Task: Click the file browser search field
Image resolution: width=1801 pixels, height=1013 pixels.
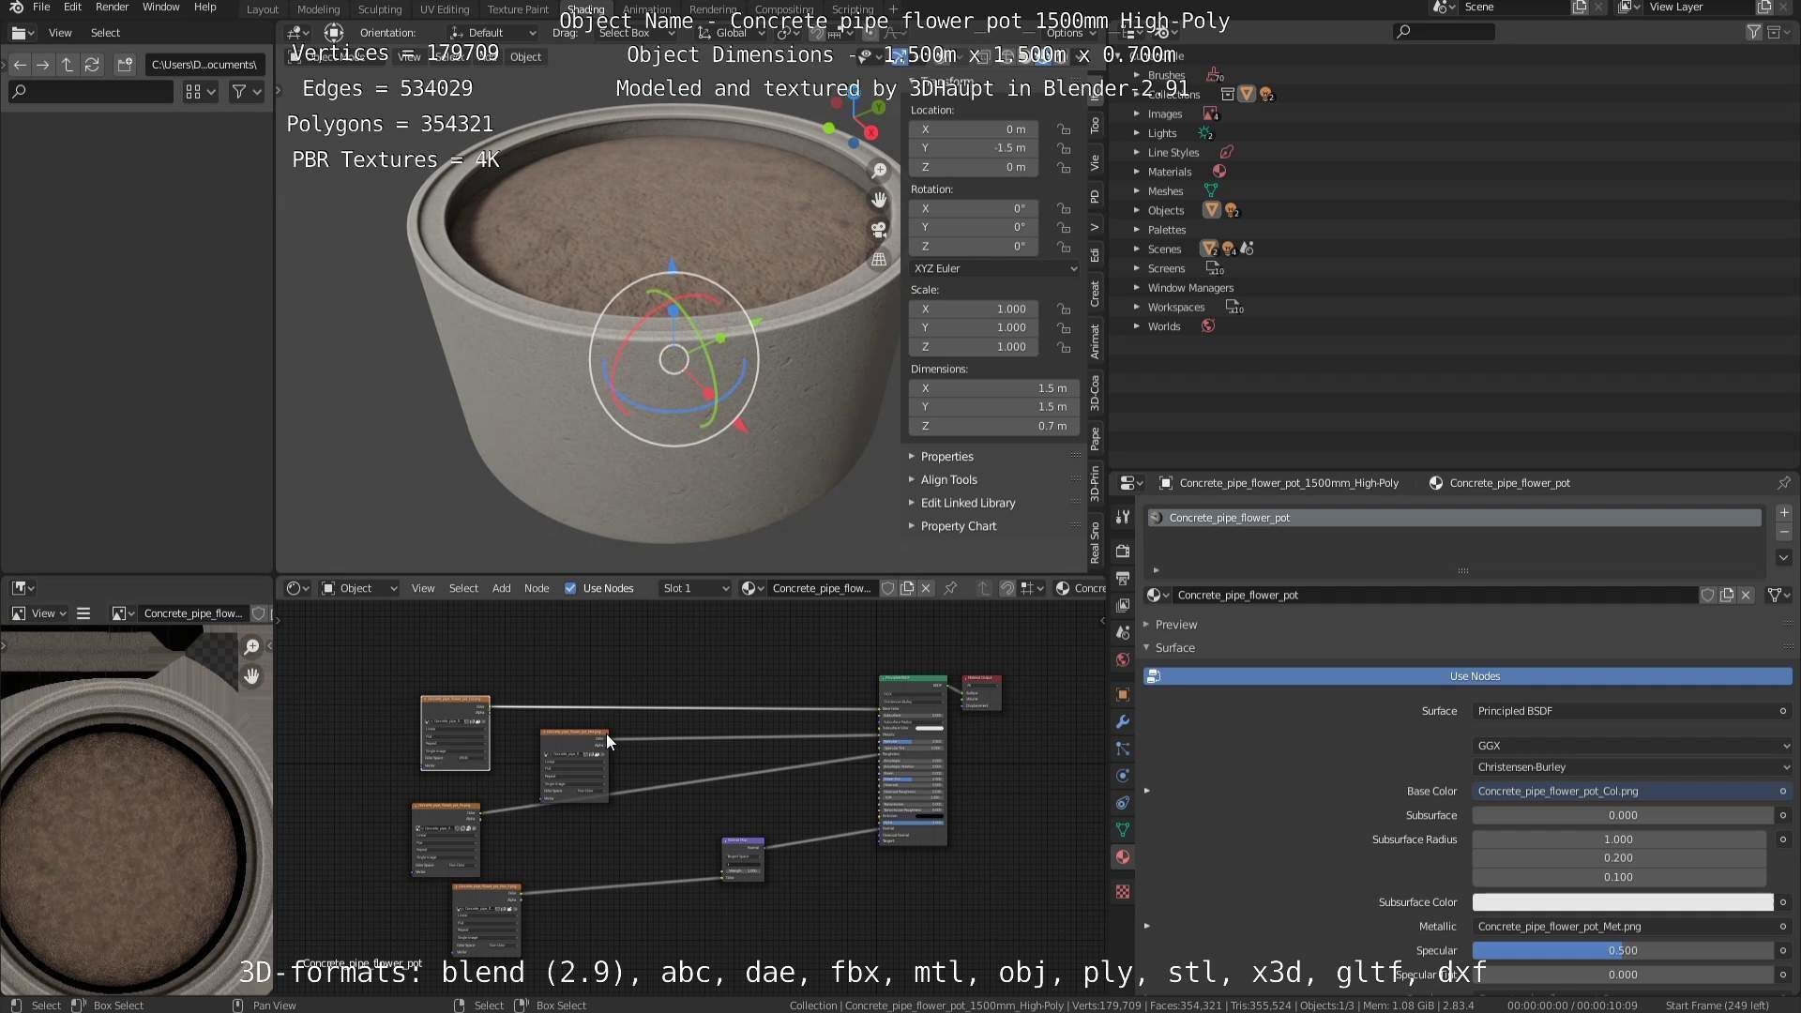Action: click(91, 91)
